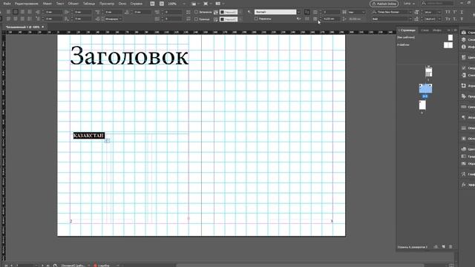Image resolution: width=475 pixels, height=267 pixels.
Task: Open the Окно menu
Action: coord(122,4)
